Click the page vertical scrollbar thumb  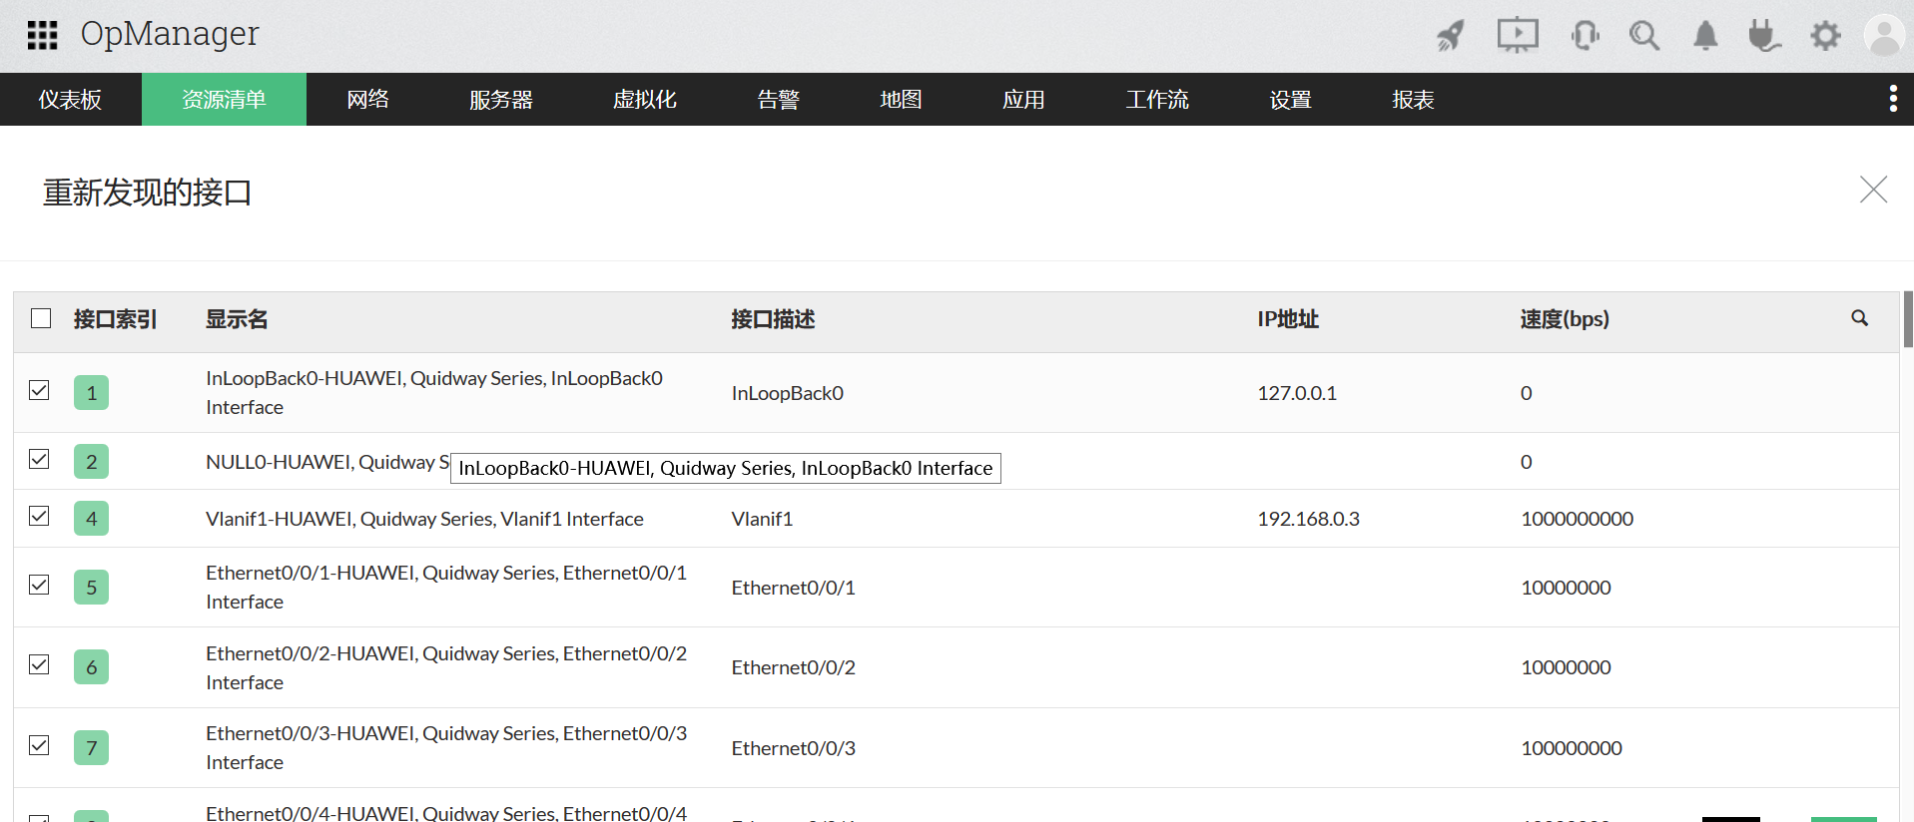[x=1908, y=319]
